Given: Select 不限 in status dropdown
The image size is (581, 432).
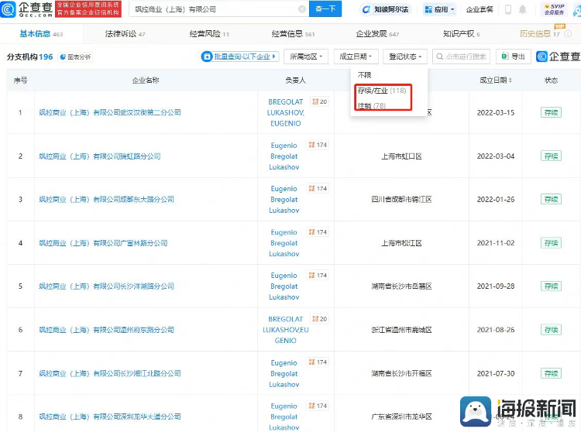Looking at the screenshot, I should pos(364,75).
